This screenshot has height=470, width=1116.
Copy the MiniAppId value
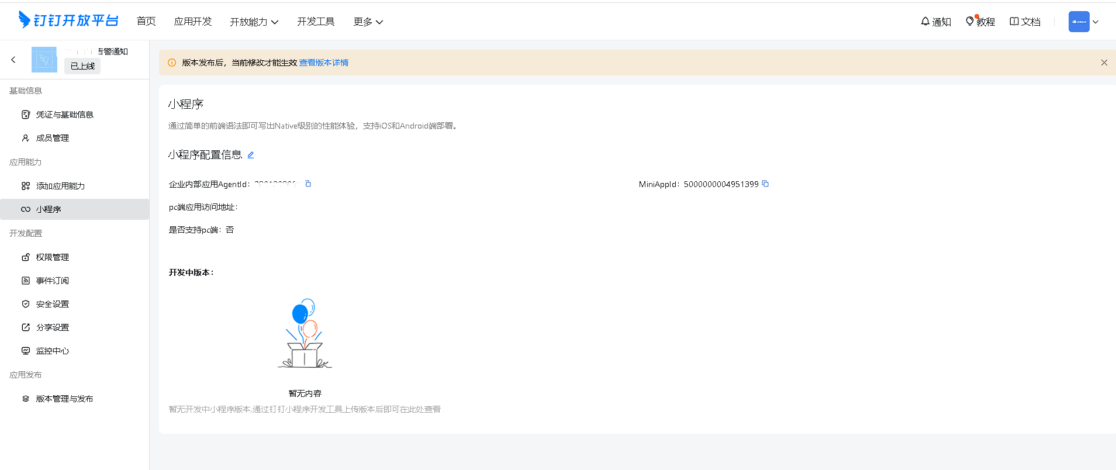point(765,184)
